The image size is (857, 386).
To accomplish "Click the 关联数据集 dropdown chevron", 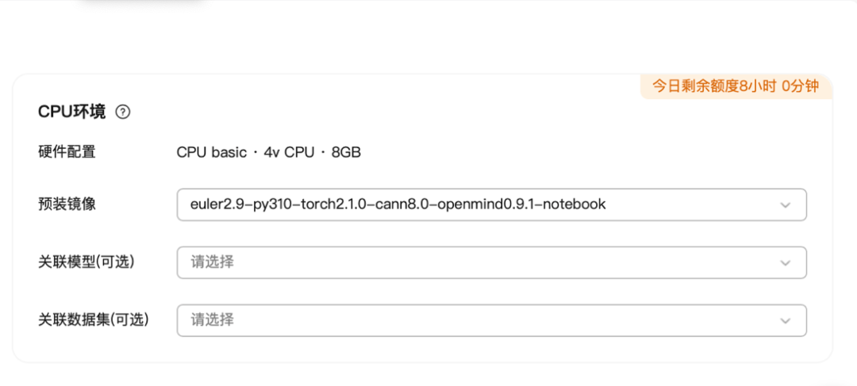I will pos(785,320).
